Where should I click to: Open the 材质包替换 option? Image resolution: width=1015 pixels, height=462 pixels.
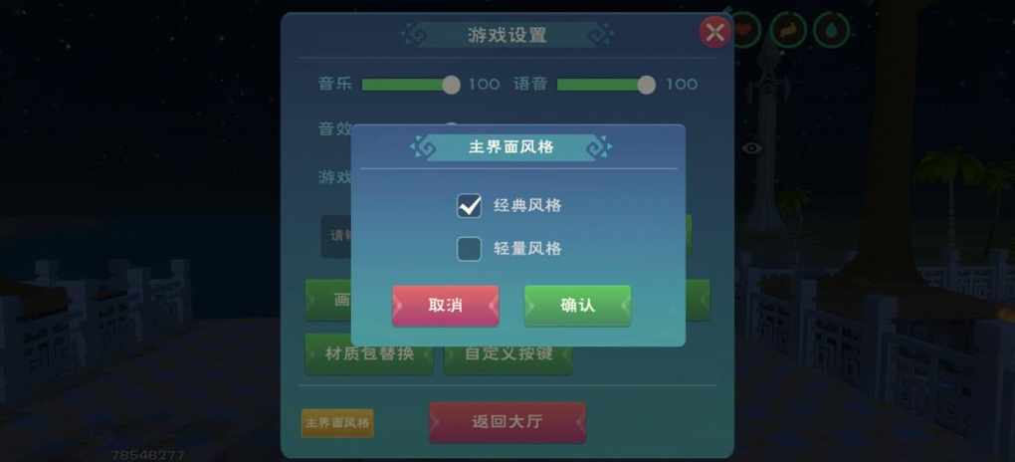tap(369, 353)
